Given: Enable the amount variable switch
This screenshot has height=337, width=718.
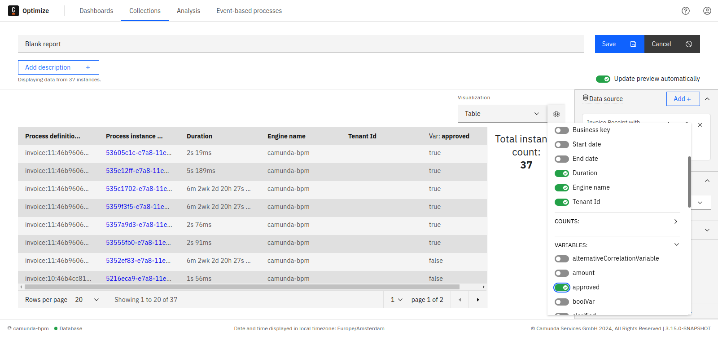Looking at the screenshot, I should click(x=562, y=273).
